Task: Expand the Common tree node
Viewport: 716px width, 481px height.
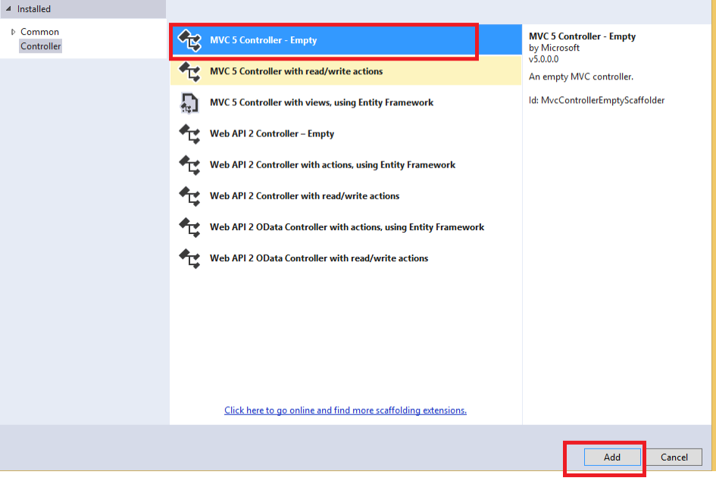Action: pyautogui.click(x=13, y=32)
